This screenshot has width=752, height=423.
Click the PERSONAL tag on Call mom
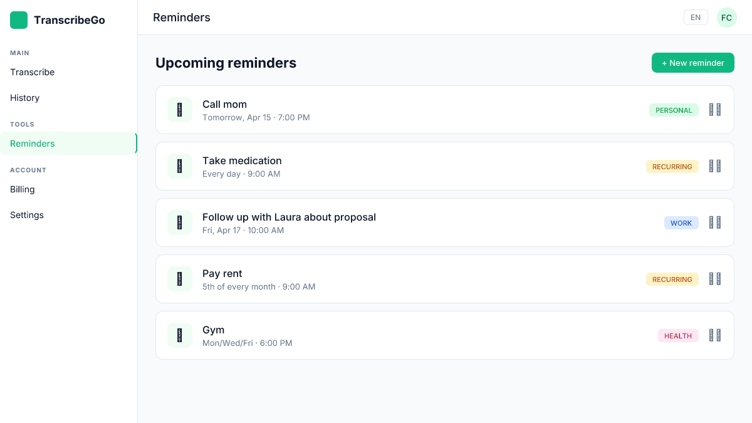[x=674, y=110]
